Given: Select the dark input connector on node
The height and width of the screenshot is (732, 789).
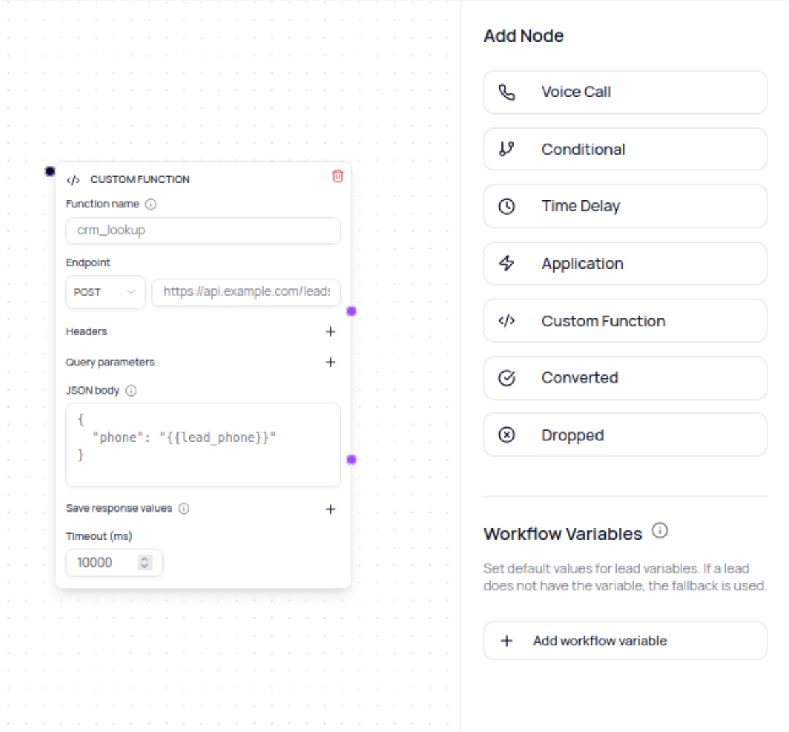Looking at the screenshot, I should pos(50,171).
